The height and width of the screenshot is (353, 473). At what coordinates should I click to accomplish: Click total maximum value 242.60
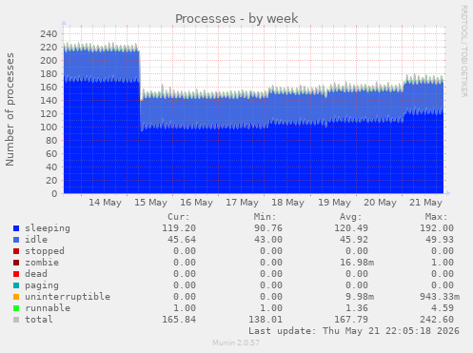point(437,320)
